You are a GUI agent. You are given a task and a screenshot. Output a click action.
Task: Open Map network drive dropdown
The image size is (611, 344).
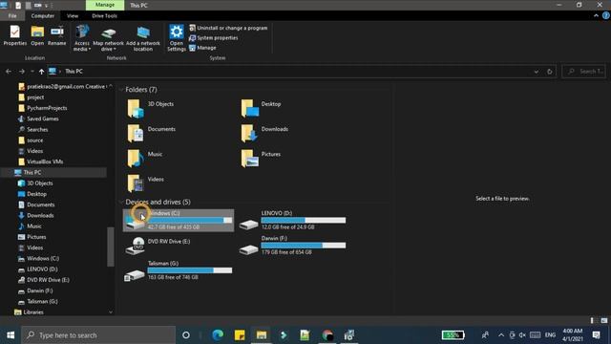coord(108,38)
